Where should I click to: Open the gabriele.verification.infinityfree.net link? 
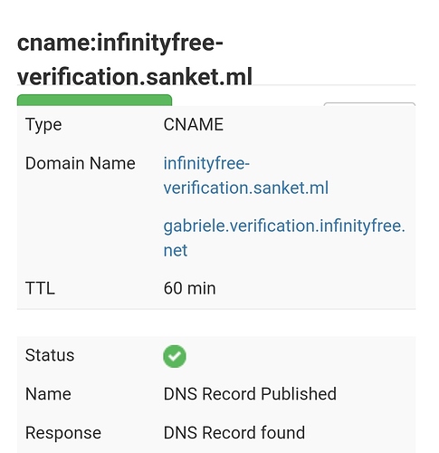[x=284, y=238]
